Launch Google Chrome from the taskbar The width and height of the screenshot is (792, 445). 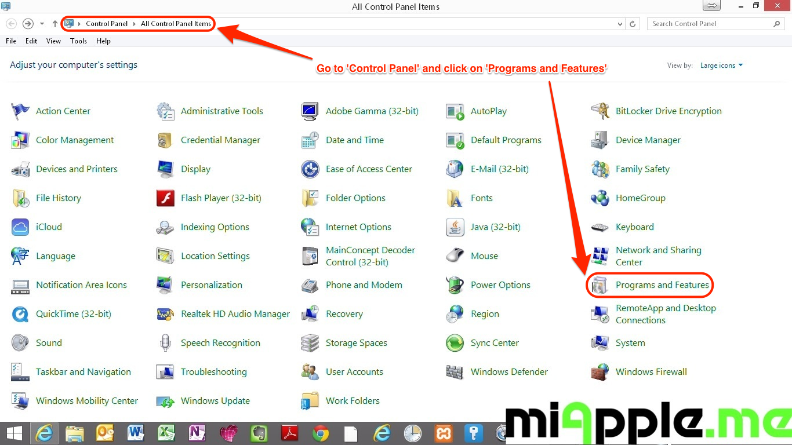point(321,433)
